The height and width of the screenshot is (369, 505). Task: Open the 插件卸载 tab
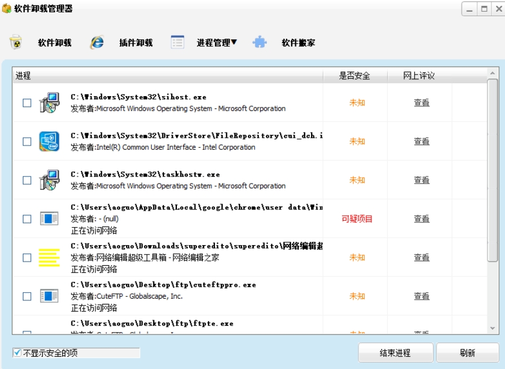(x=136, y=43)
